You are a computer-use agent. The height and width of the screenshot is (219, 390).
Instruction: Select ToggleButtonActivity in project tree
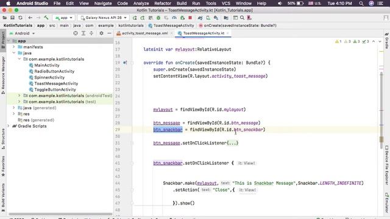pos(55,89)
